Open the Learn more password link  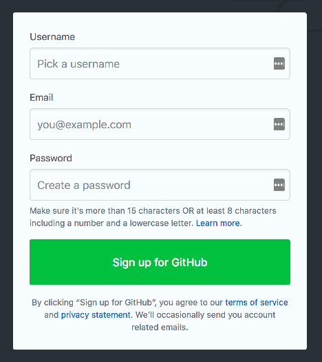point(217,223)
